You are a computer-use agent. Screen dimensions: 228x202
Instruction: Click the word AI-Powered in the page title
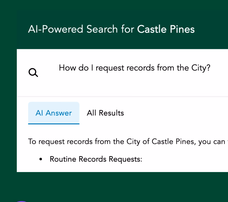(x=55, y=29)
